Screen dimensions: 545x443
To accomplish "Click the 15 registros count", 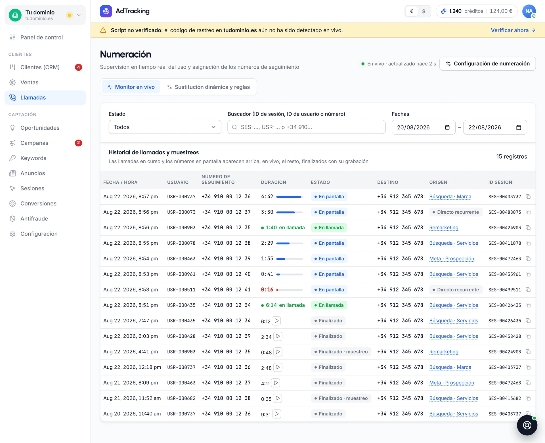I will 512,157.
